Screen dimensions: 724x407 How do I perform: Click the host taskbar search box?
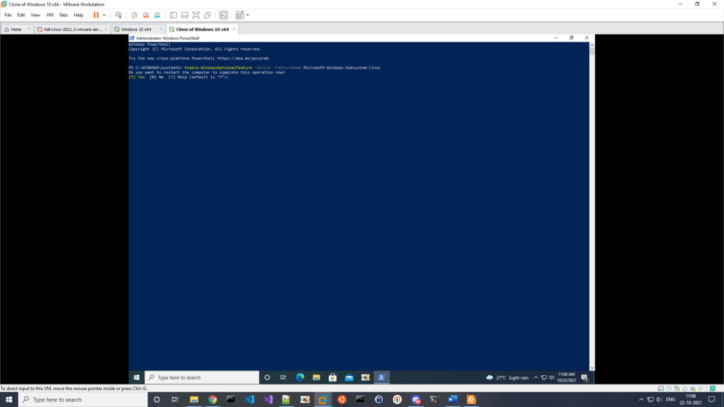click(83, 400)
